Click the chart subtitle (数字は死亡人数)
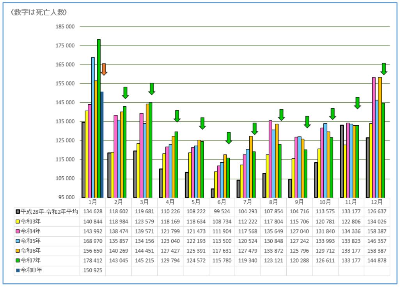This screenshot has height=288, width=401. click(39, 12)
